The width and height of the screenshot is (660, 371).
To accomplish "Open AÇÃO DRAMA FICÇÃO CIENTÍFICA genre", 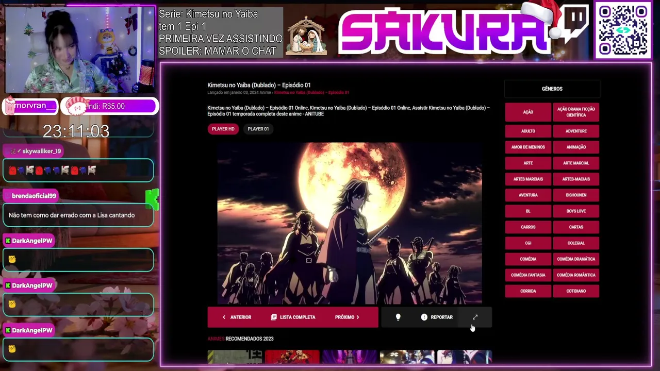I will [576, 112].
